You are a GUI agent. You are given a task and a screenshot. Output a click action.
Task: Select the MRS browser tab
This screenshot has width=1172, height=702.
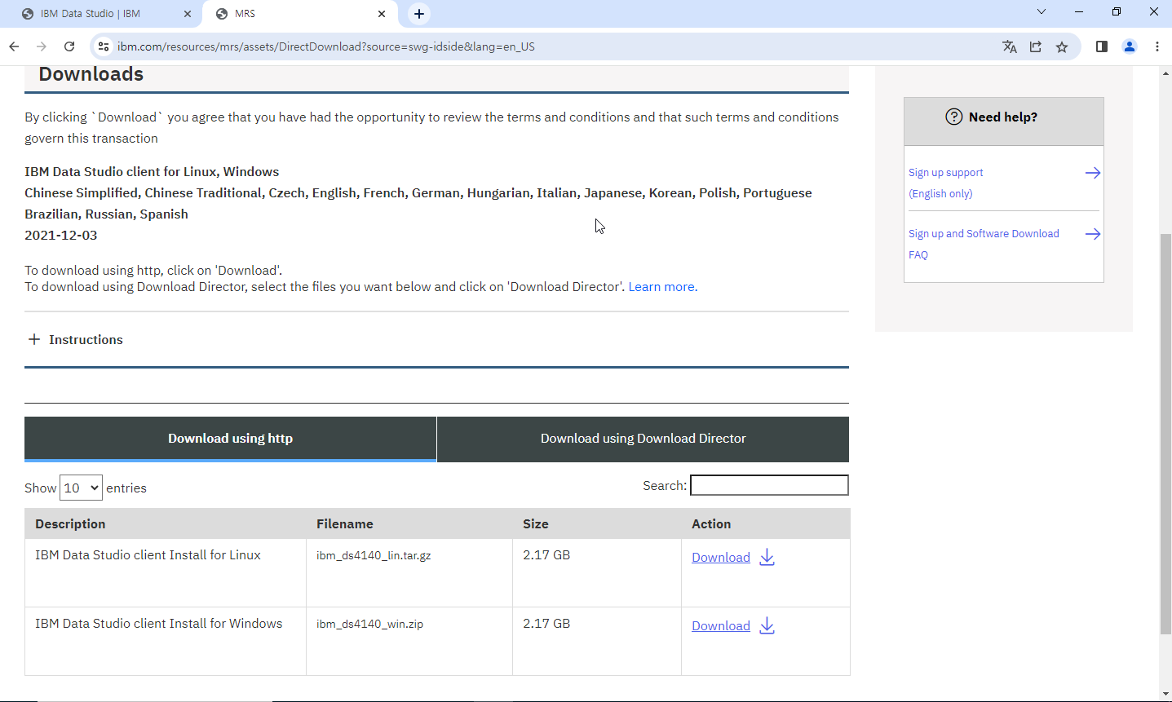pyautogui.click(x=299, y=14)
